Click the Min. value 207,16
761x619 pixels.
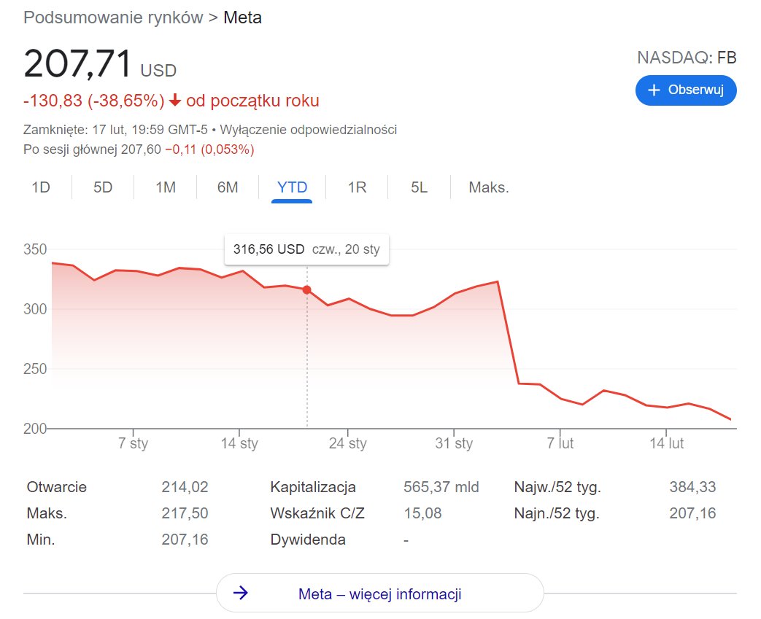pos(185,540)
